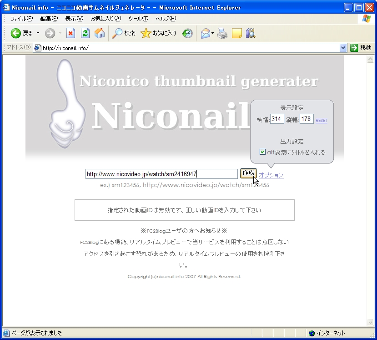The width and height of the screenshot is (377, 340).
Task: Open the 編集(E) menu
Action: 49,19
